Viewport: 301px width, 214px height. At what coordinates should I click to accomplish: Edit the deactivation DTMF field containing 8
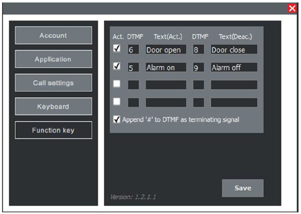[198, 50]
